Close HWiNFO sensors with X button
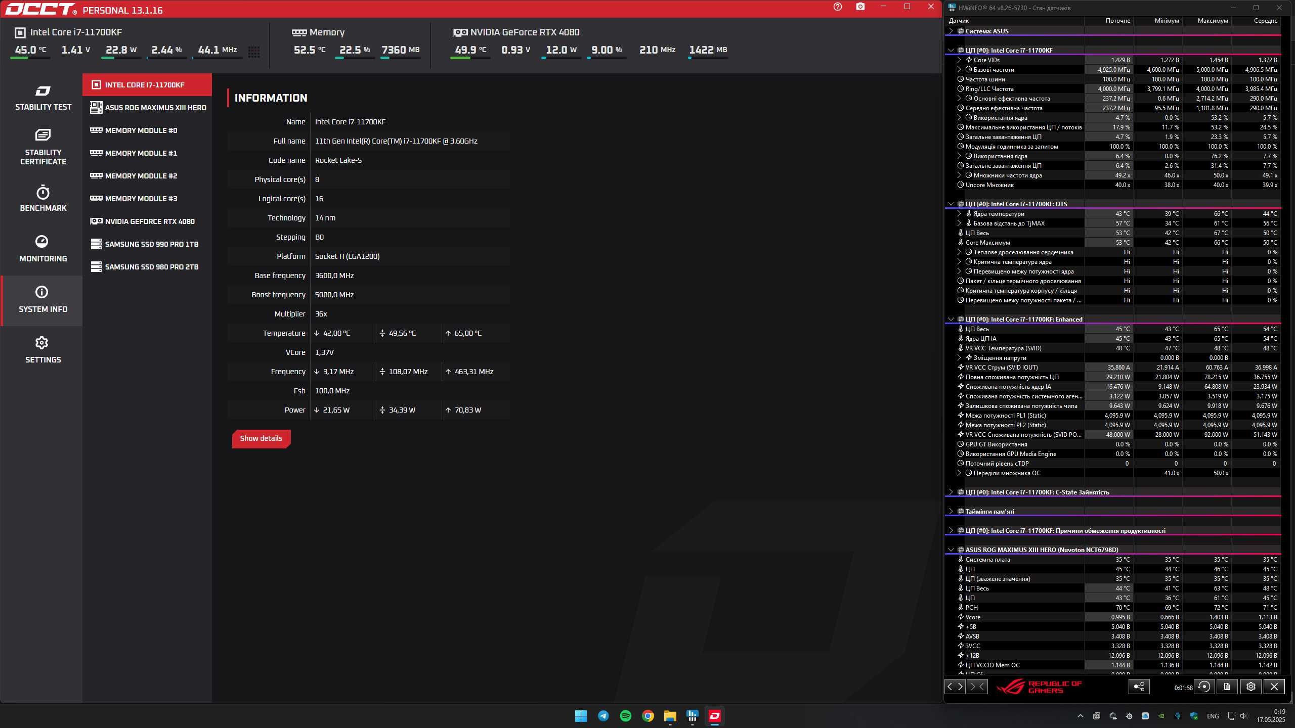 click(1274, 687)
